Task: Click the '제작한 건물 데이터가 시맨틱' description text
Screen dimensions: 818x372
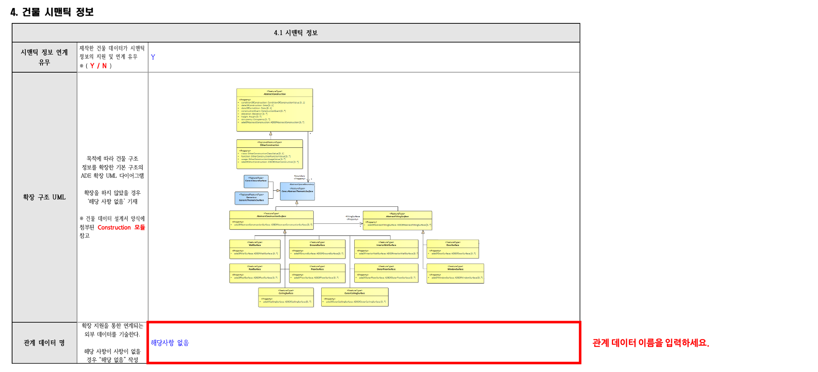Action: tap(112, 48)
